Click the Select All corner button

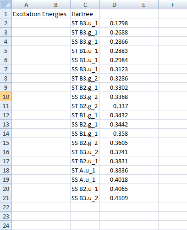coord(6,5)
